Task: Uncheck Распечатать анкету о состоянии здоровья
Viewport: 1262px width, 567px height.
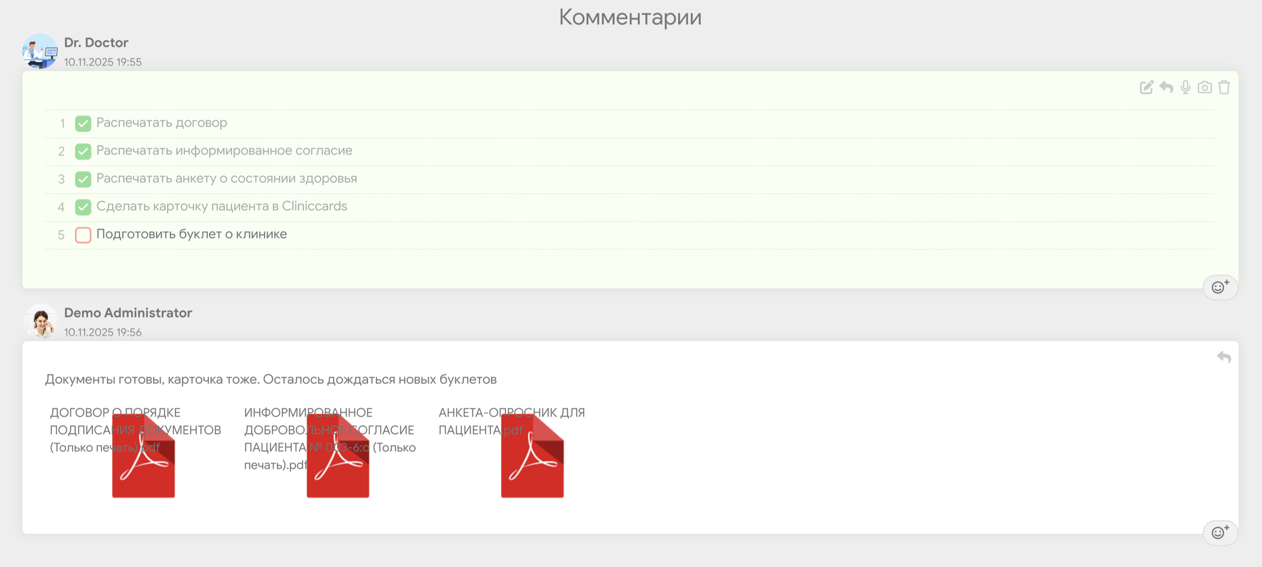Action: click(83, 179)
